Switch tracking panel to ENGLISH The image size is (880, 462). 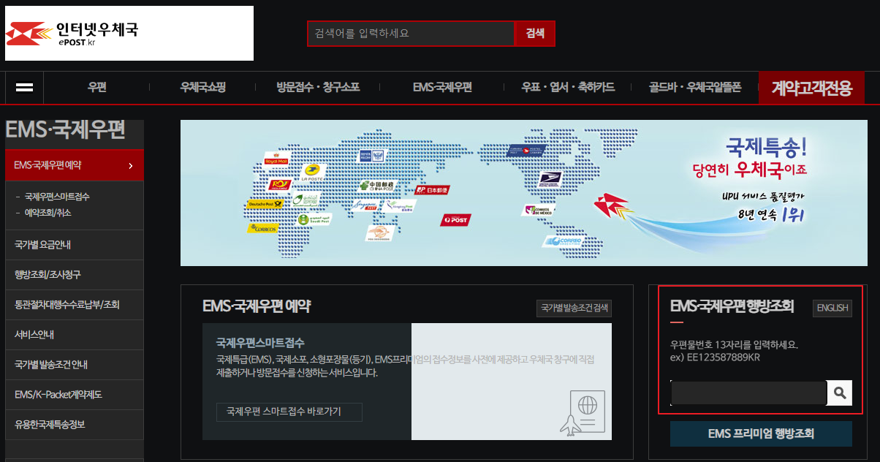832,308
